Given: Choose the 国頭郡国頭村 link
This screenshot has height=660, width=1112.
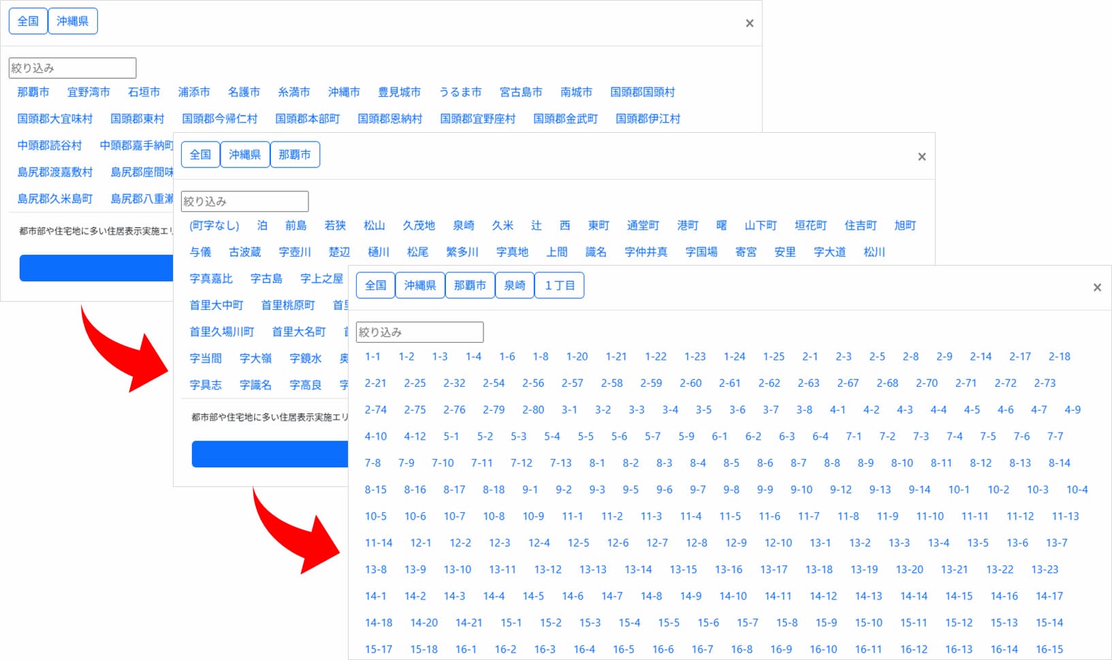Looking at the screenshot, I should pyautogui.click(x=642, y=92).
